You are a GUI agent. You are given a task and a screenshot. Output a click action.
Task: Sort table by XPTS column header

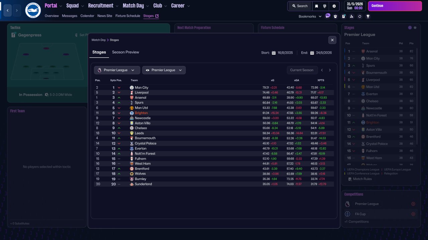(x=321, y=80)
